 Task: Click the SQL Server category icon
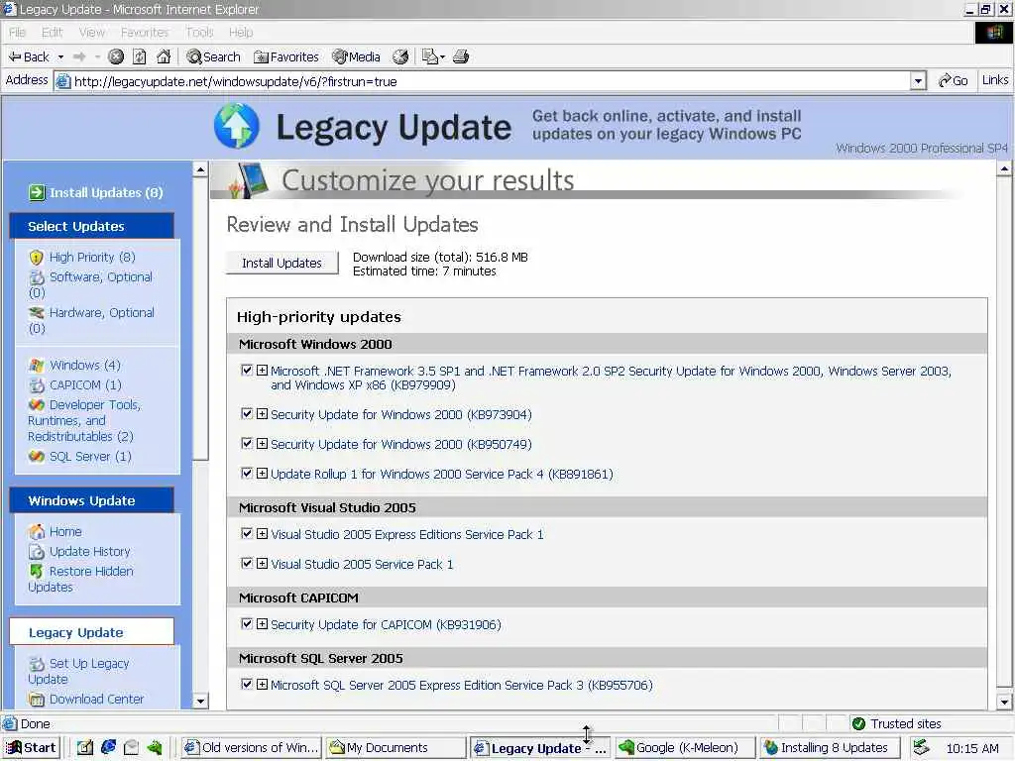tap(37, 457)
